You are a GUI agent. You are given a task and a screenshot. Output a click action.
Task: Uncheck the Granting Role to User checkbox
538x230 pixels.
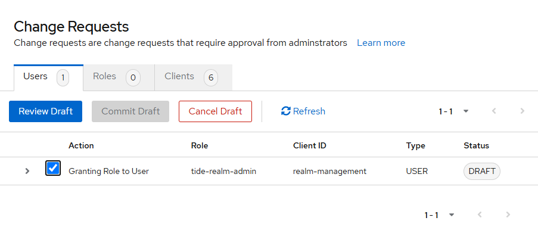click(53, 168)
